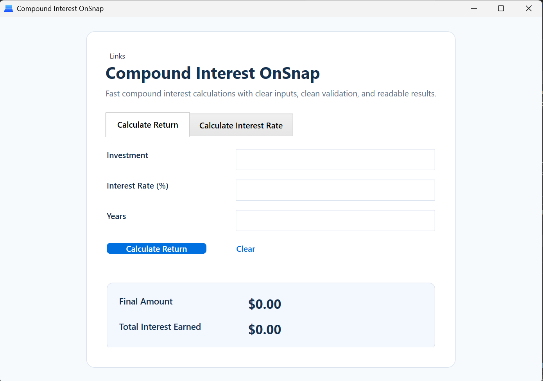This screenshot has height=381, width=543.
Task: Maximize the application window
Action: [501, 8]
